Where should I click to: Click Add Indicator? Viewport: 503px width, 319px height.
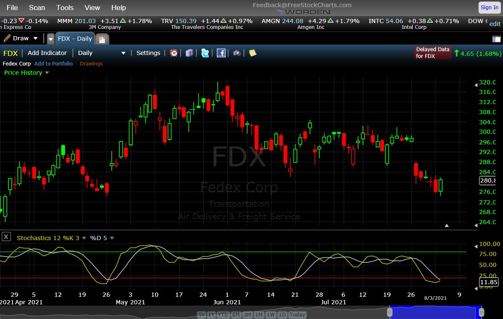pyautogui.click(x=47, y=53)
